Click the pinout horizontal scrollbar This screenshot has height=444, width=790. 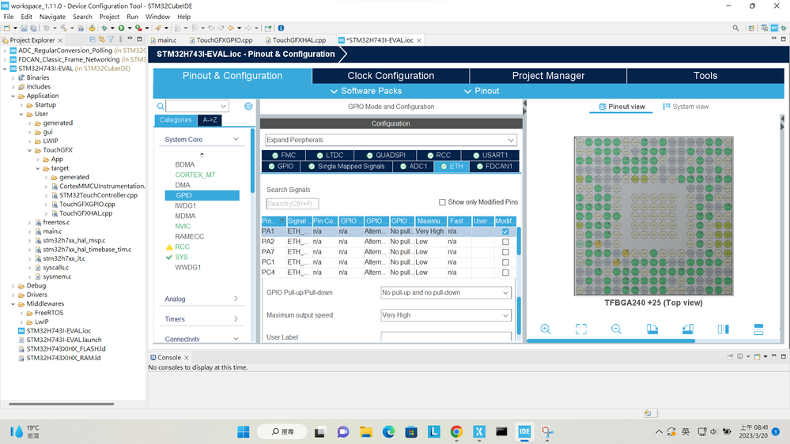611,341
